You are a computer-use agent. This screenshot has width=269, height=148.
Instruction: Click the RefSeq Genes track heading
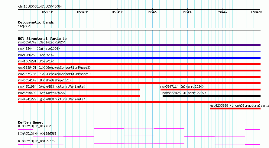point(31,122)
